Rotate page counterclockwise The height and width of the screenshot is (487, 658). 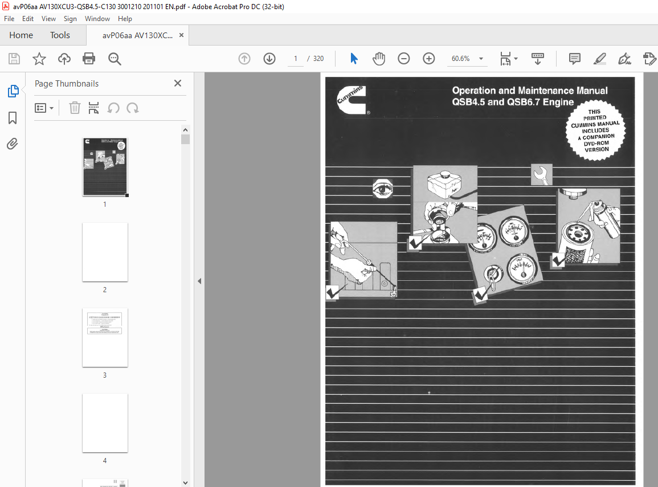click(113, 108)
